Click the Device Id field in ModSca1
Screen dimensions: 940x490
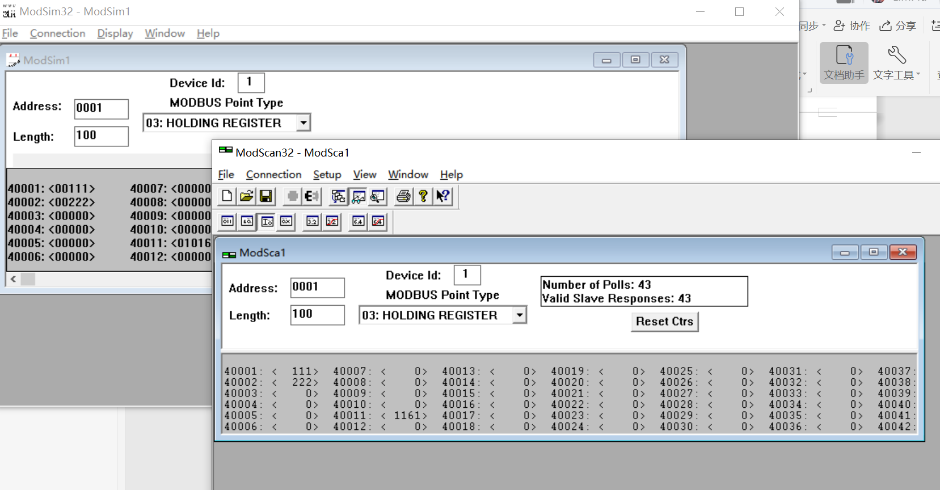(467, 275)
